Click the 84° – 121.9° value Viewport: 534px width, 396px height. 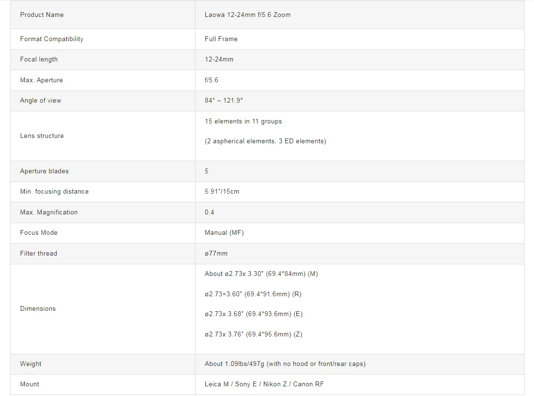coord(224,101)
